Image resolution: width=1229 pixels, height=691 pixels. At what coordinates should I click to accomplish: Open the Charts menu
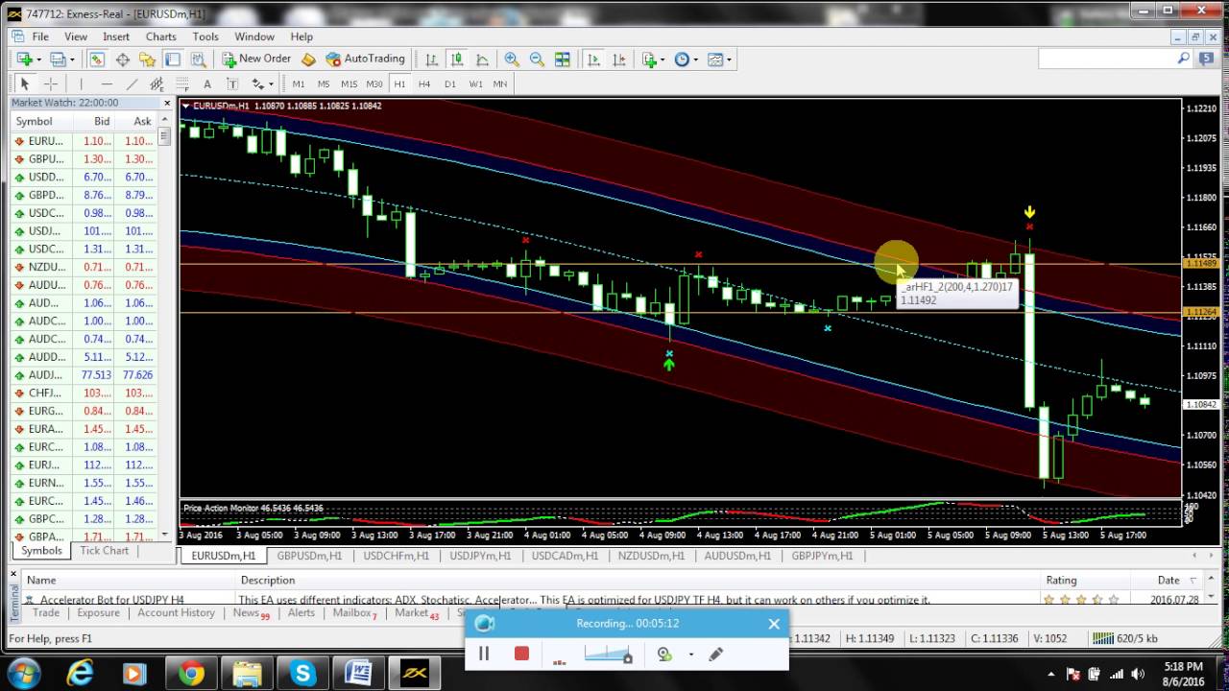[161, 36]
